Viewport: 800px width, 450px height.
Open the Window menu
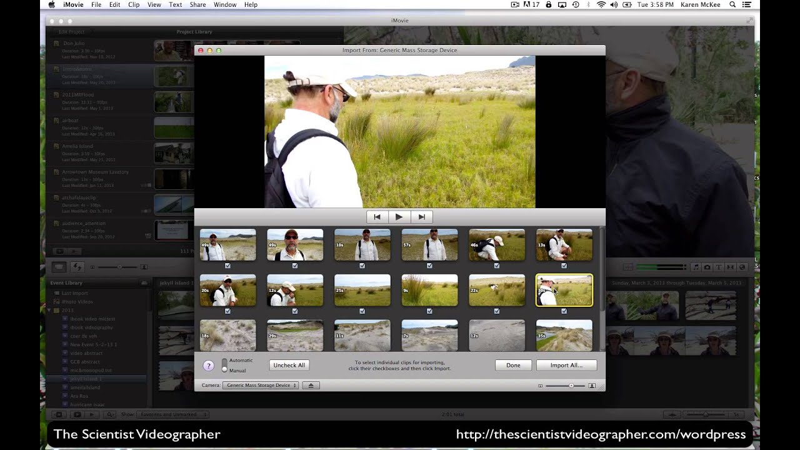point(225,4)
